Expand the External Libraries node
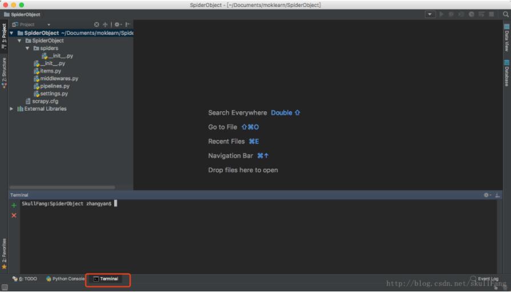Viewport: 511px width, 292px height. tap(11, 109)
